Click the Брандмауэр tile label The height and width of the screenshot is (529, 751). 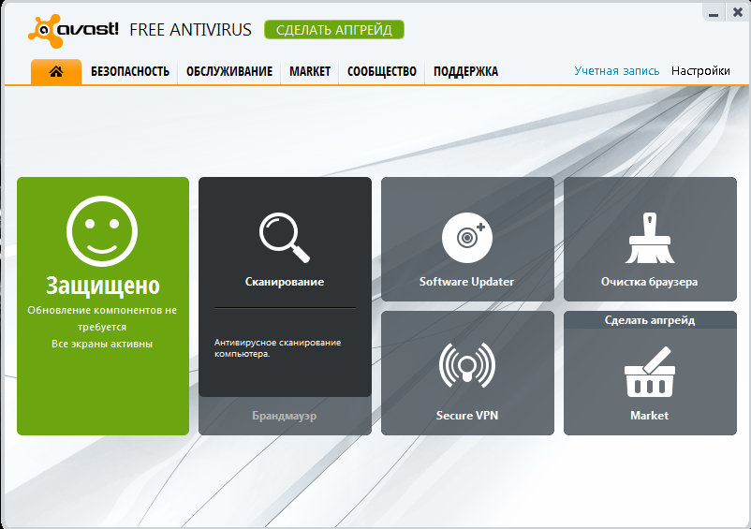click(285, 416)
